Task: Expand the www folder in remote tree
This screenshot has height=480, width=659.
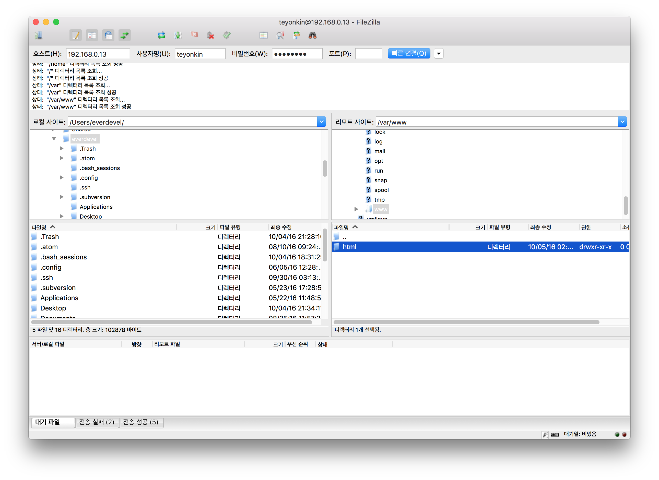Action: (x=356, y=209)
